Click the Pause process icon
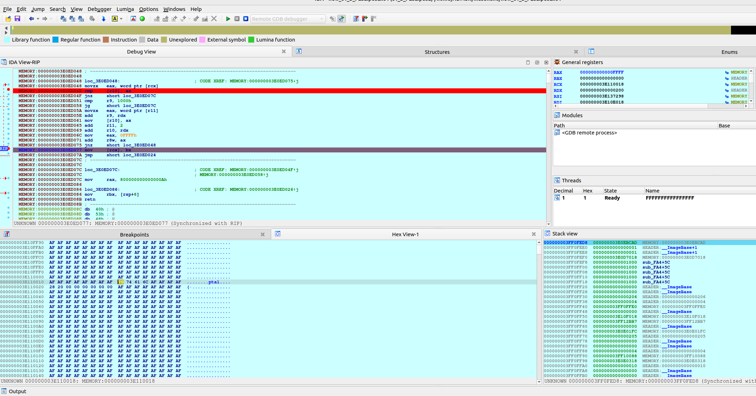This screenshot has width=756, height=396. [x=237, y=19]
